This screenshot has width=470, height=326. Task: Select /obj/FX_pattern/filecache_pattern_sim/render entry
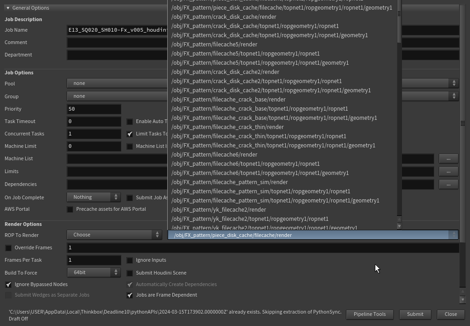point(282,182)
